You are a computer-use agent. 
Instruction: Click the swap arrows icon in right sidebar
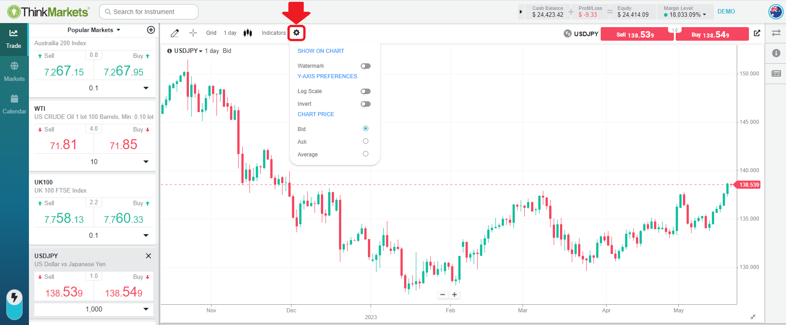click(x=776, y=33)
